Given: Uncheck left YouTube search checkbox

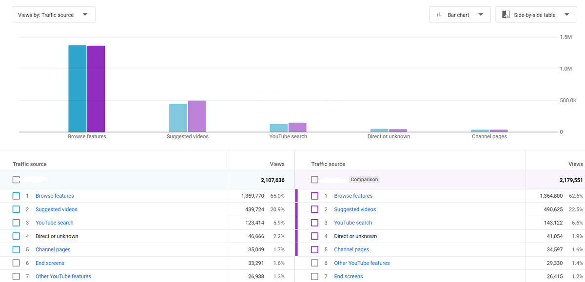Looking at the screenshot, I should [x=16, y=223].
